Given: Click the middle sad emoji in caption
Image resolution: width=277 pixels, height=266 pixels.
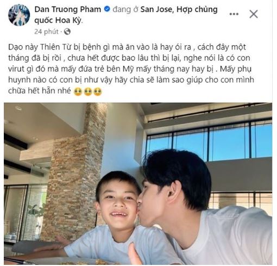Looking at the screenshot, I should [88, 92].
